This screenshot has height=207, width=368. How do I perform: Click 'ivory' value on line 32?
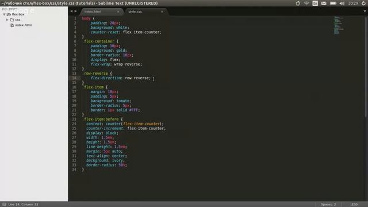[x=117, y=160]
